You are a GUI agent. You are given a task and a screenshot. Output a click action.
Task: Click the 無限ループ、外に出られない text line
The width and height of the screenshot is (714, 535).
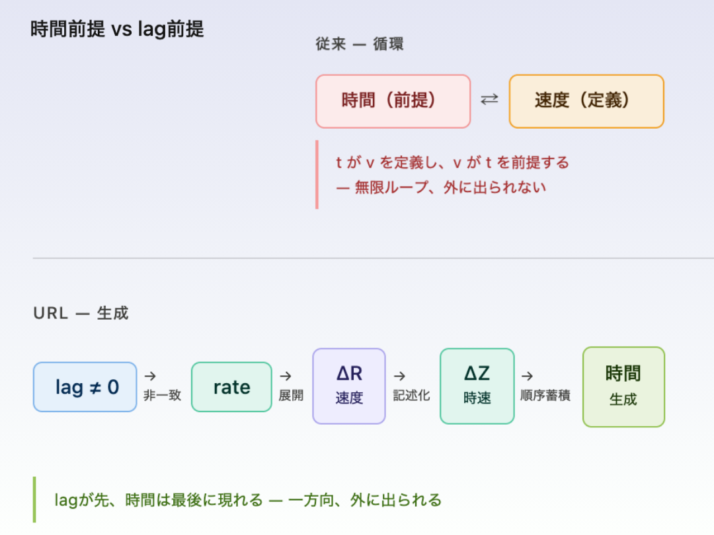pos(441,188)
